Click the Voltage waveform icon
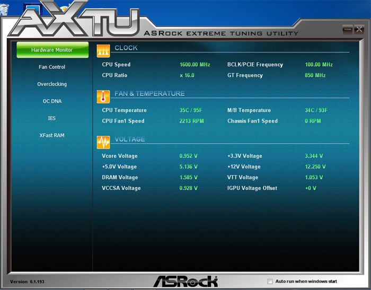 [103, 142]
